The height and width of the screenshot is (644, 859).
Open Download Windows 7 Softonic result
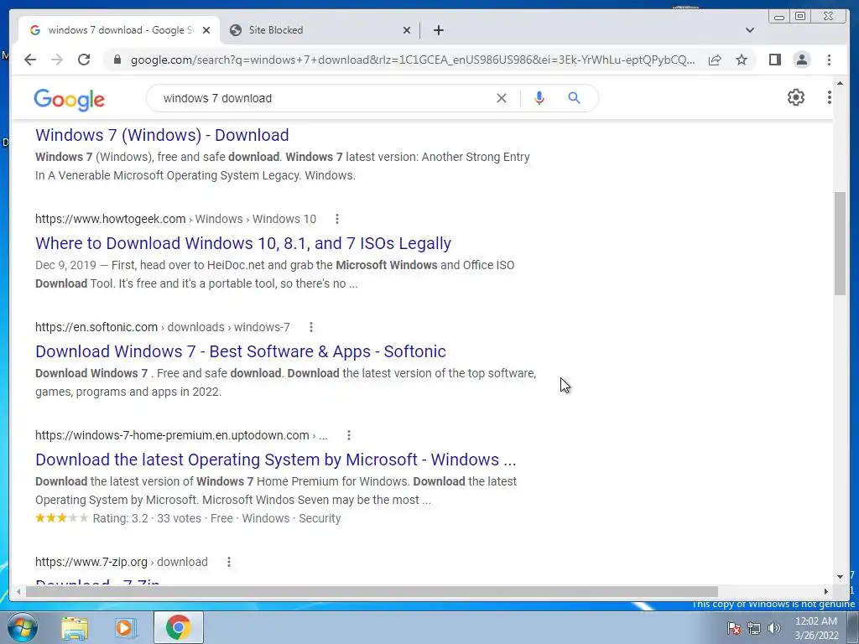(241, 351)
